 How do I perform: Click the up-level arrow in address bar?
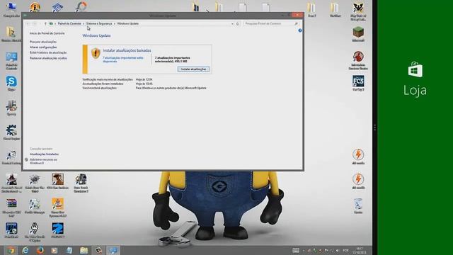click(x=45, y=23)
